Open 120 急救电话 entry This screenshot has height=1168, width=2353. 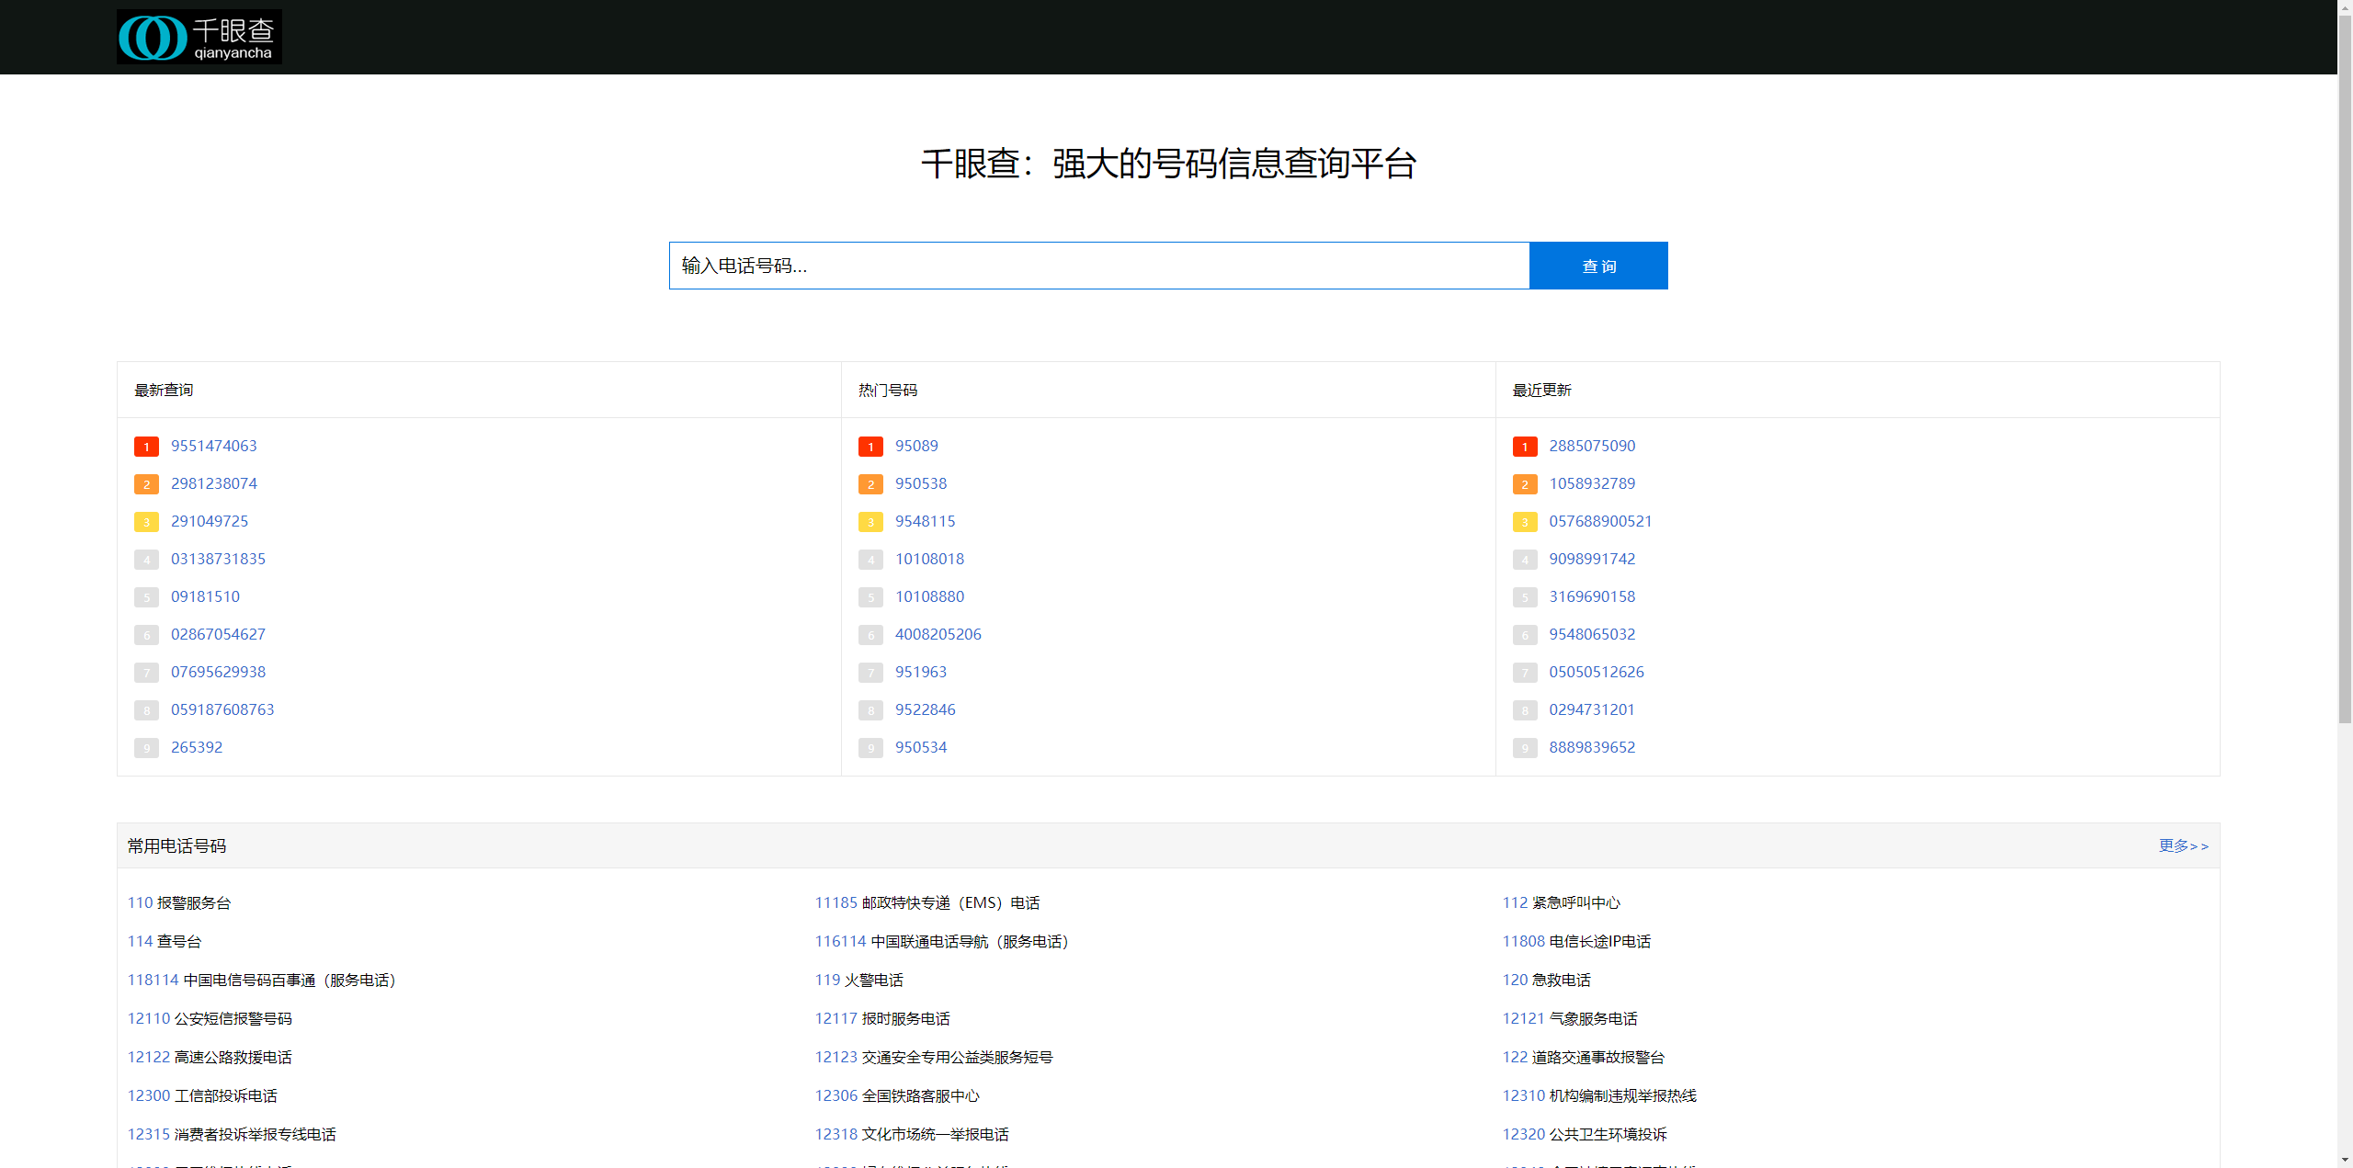[1549, 980]
